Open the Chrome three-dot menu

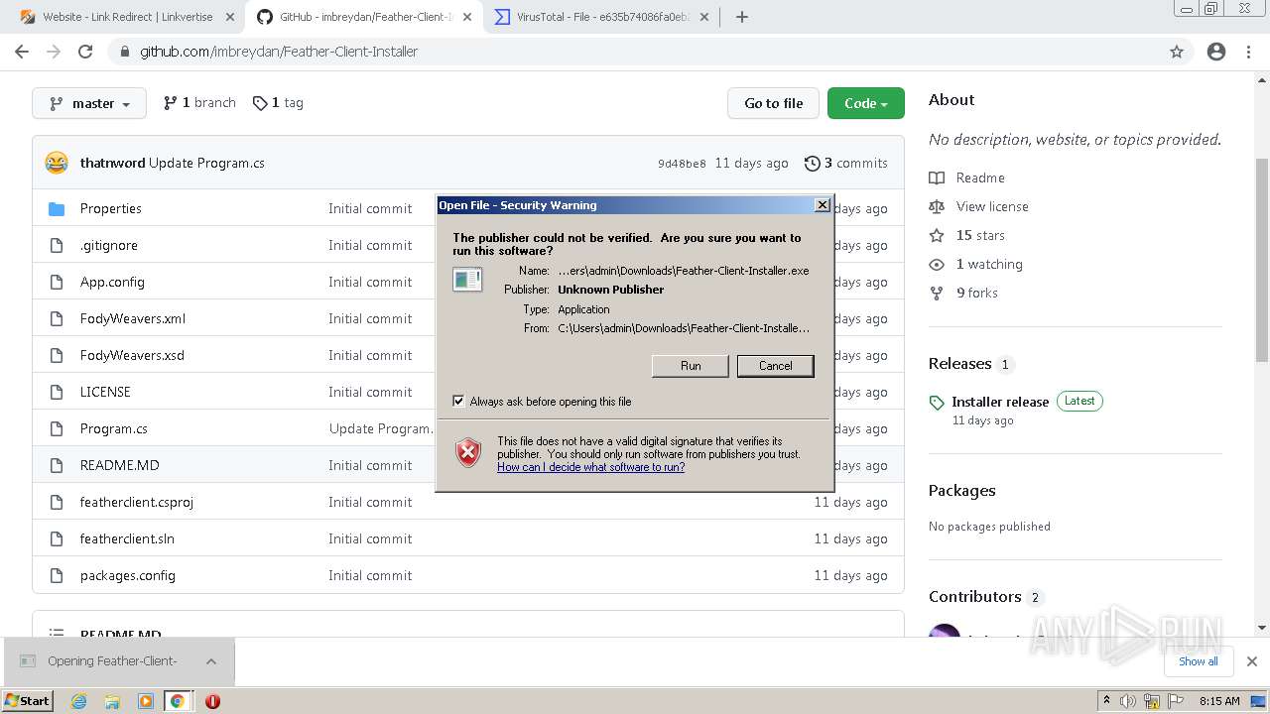[1248, 52]
